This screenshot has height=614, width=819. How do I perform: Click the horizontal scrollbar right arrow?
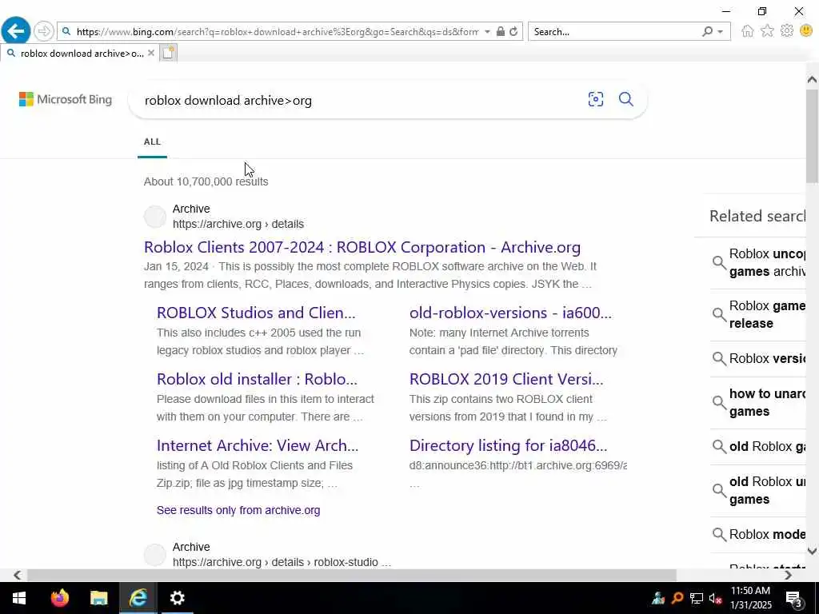point(788,575)
